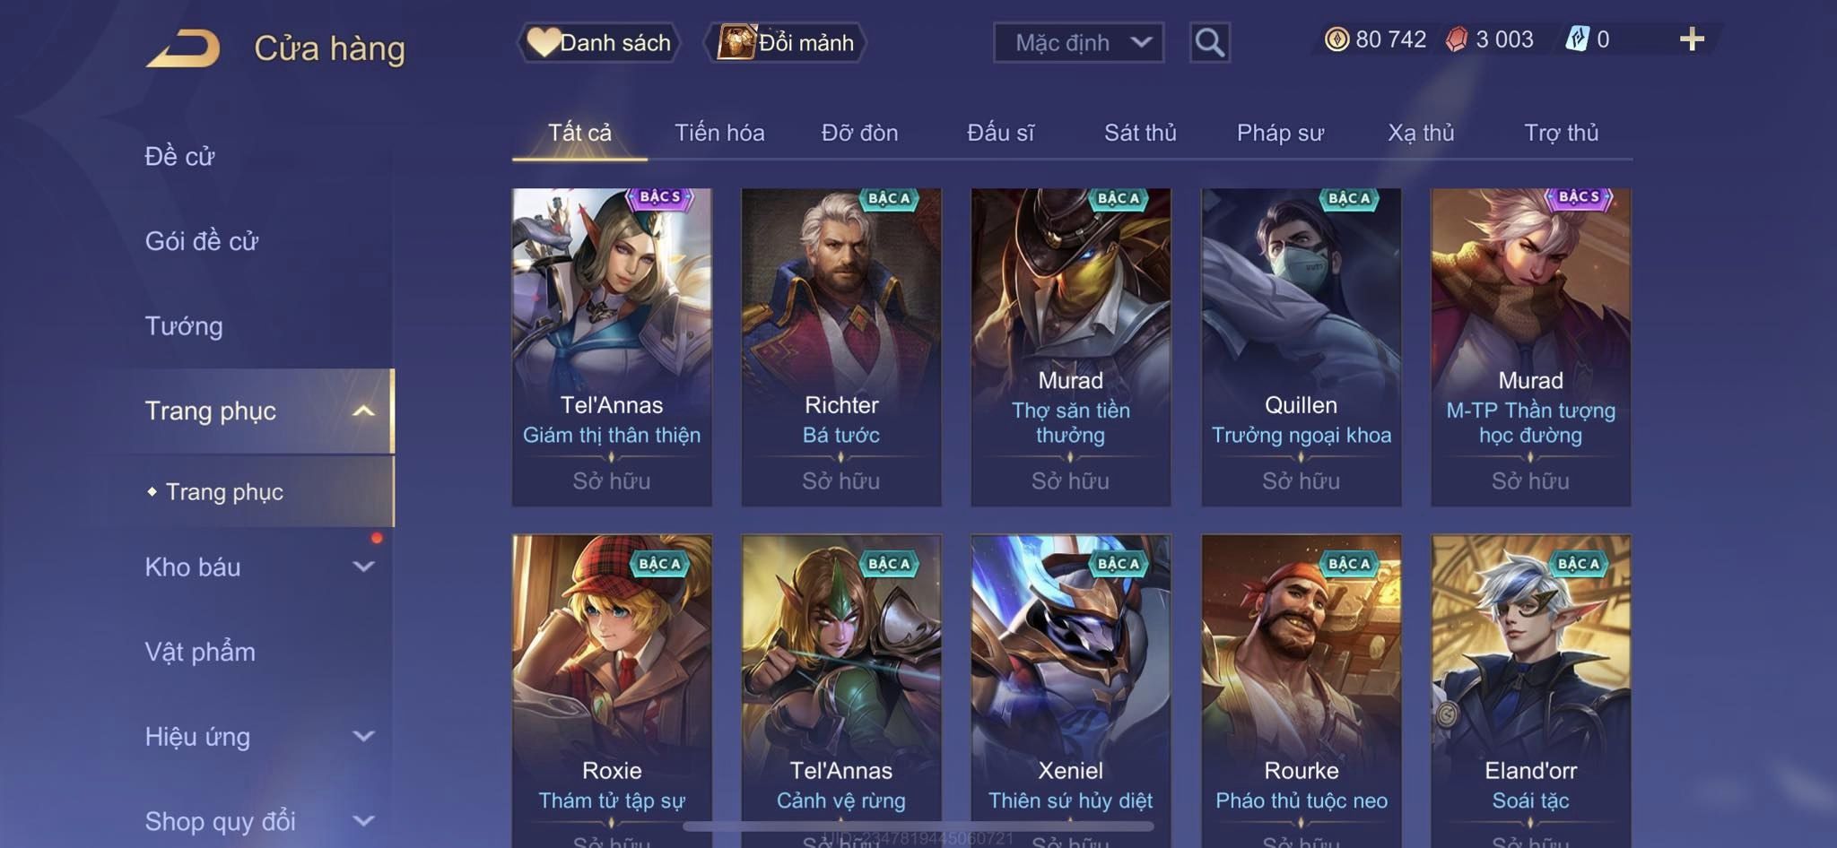Open the Mặc định sort dropdown
Screen dimensions: 1837x848
[1078, 42]
